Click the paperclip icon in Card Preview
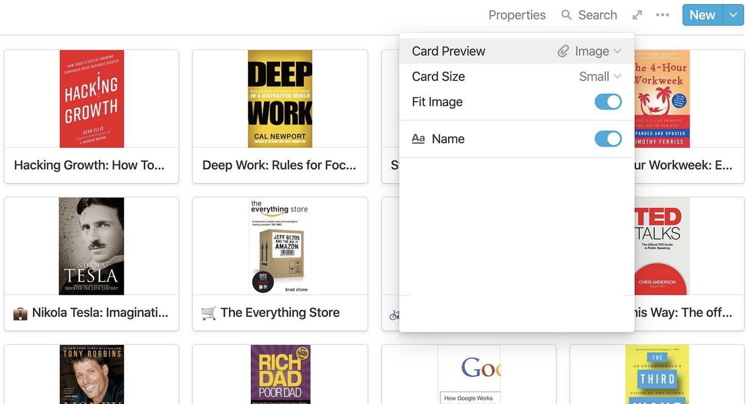This screenshot has width=750, height=404. [564, 51]
